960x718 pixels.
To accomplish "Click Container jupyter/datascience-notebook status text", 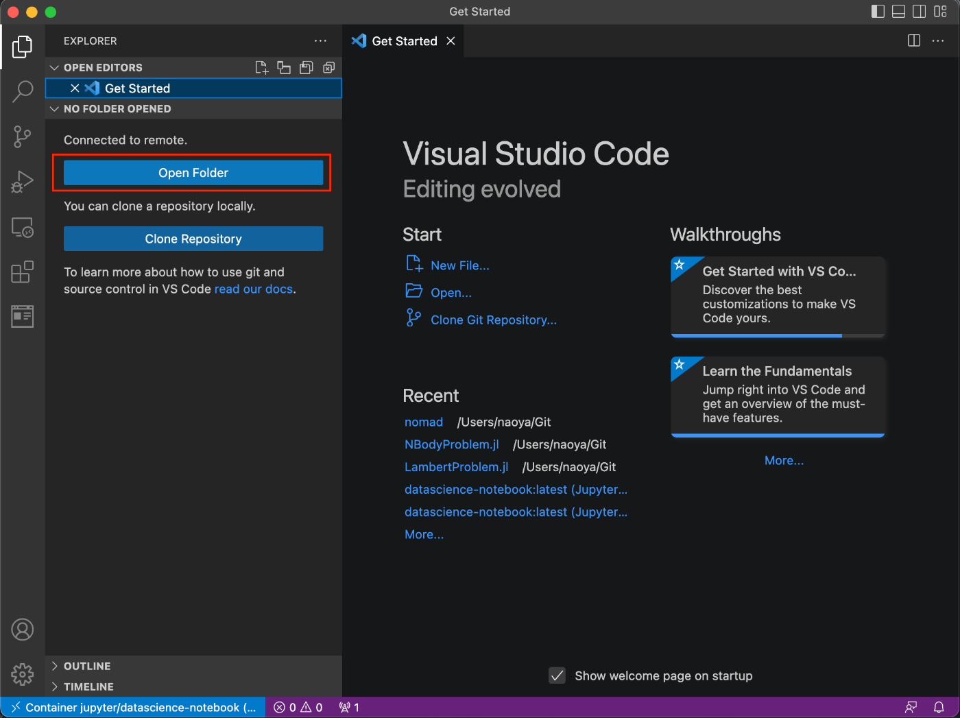I will pyautogui.click(x=141, y=707).
